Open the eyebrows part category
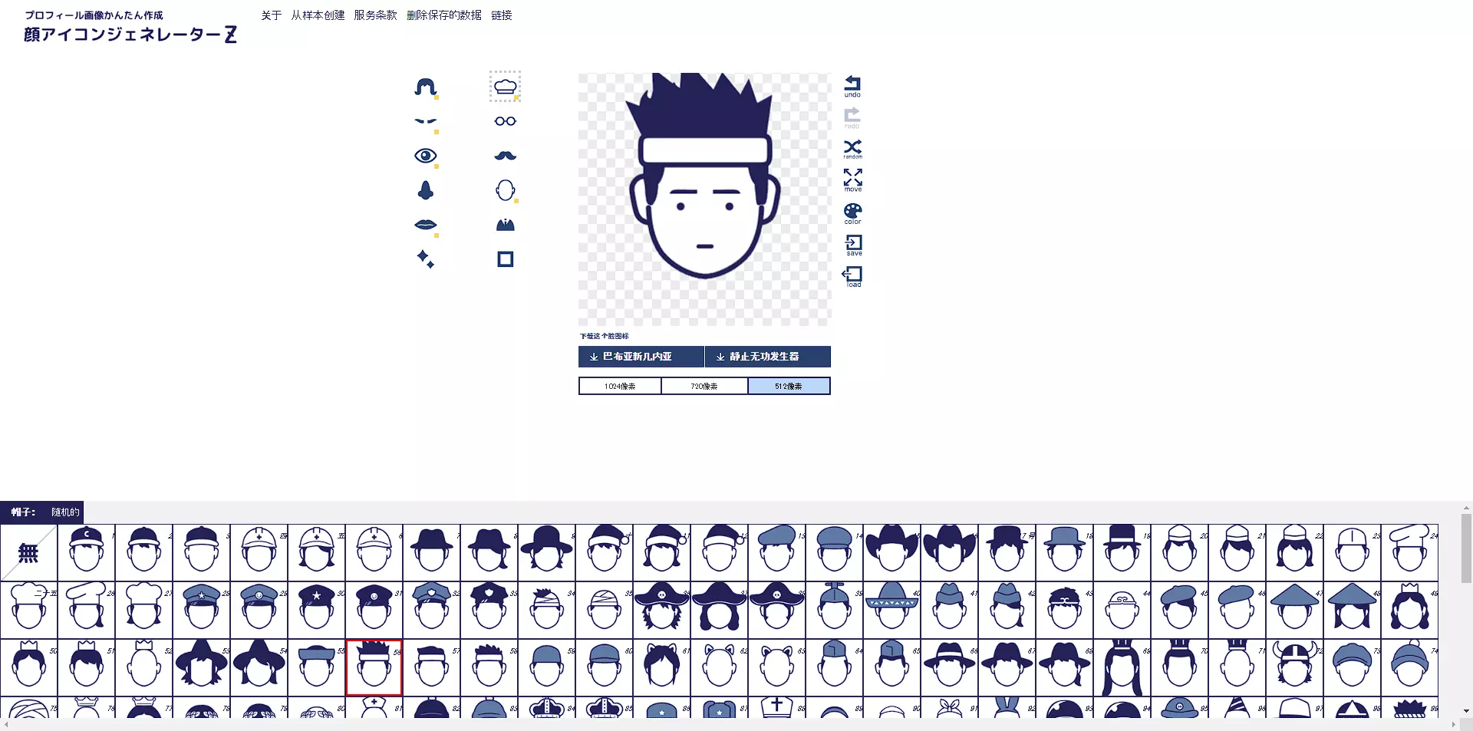Screen dimensions: 1473x731 click(x=425, y=121)
